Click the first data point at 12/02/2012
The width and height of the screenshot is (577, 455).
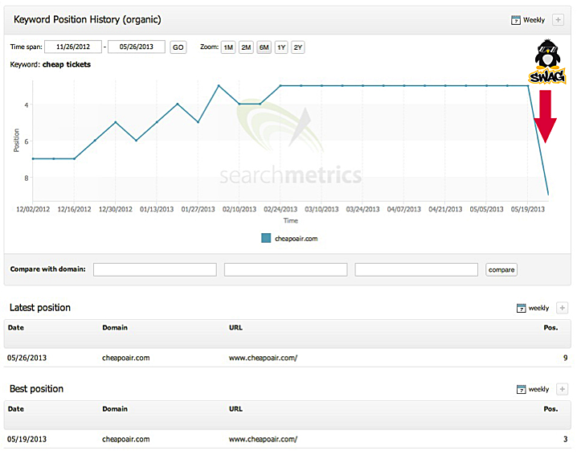[33, 158]
